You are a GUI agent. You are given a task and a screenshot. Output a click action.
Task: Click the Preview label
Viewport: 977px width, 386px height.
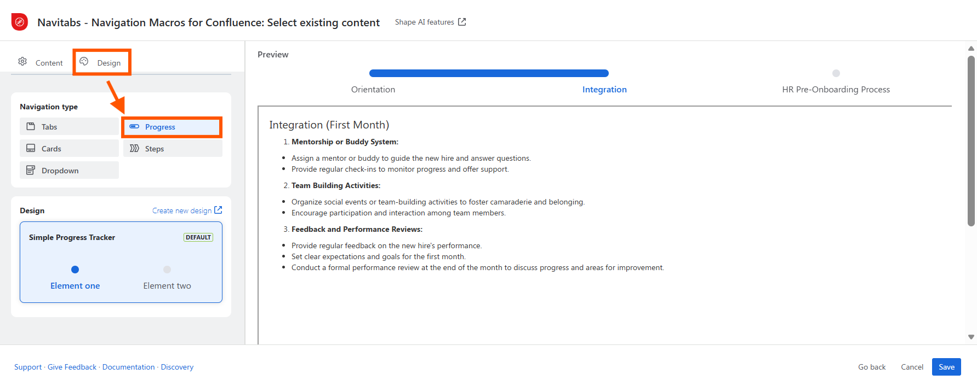273,55
